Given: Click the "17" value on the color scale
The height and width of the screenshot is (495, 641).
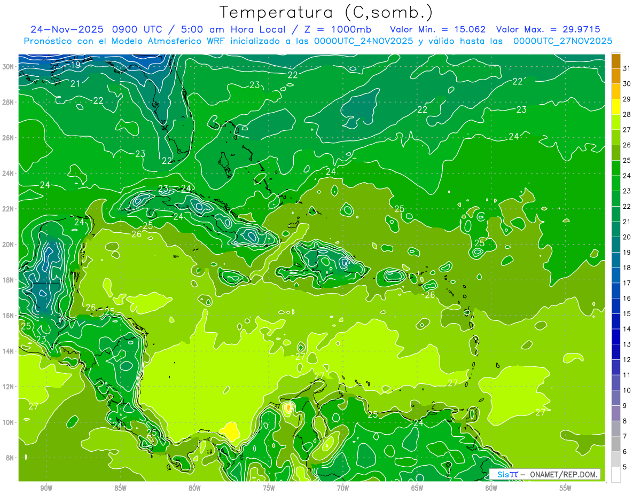Looking at the screenshot, I should pyautogui.click(x=627, y=283).
